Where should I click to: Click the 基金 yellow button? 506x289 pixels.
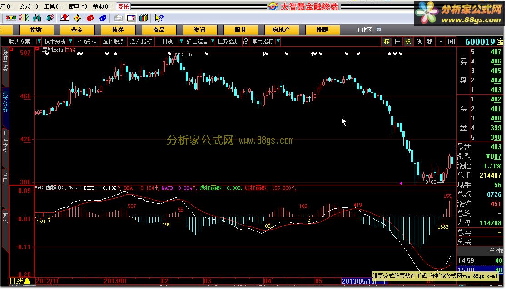[77, 30]
